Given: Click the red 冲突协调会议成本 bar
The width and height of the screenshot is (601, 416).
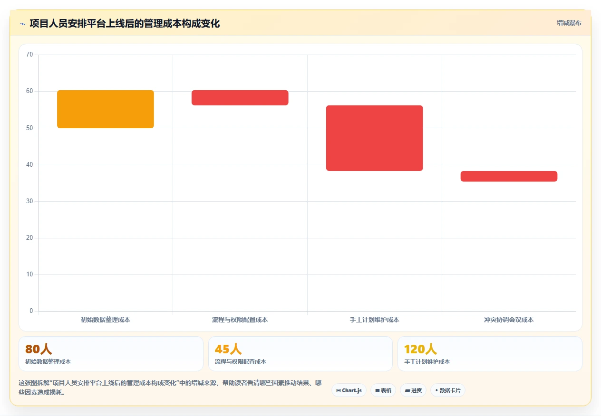Looking at the screenshot, I should (509, 176).
